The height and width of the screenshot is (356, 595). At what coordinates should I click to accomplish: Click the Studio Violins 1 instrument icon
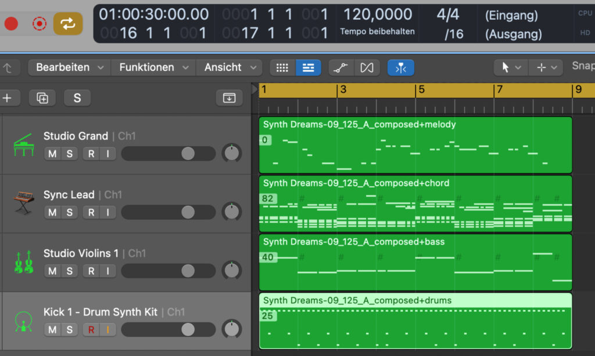(x=23, y=262)
